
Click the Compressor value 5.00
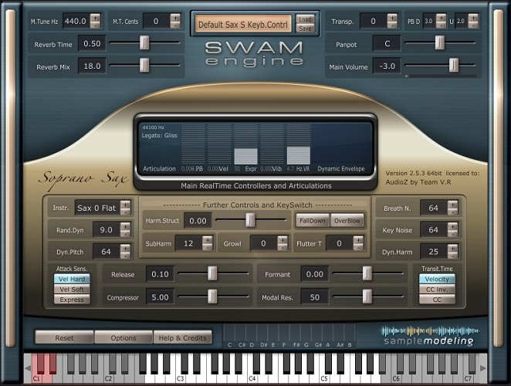tap(160, 297)
